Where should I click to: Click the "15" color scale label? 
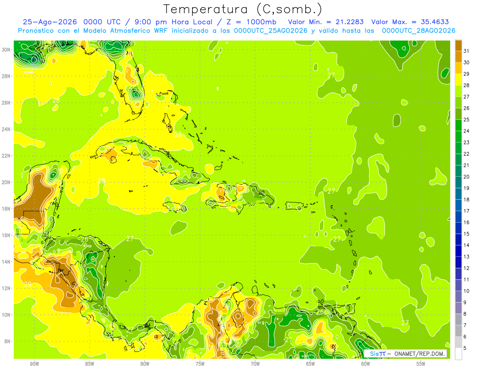point(466,234)
